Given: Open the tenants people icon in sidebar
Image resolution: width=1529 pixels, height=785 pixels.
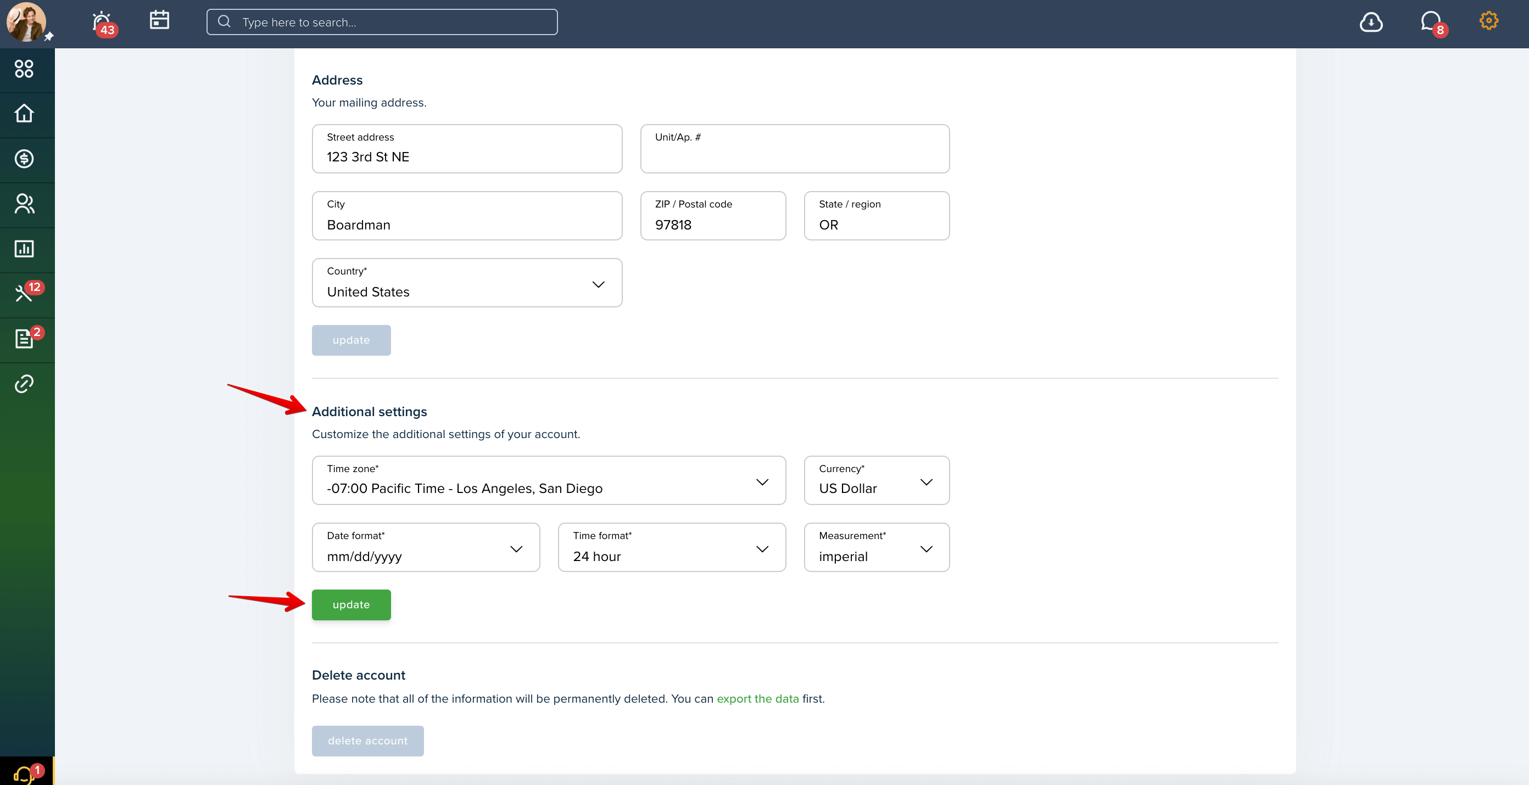Looking at the screenshot, I should pyautogui.click(x=24, y=204).
